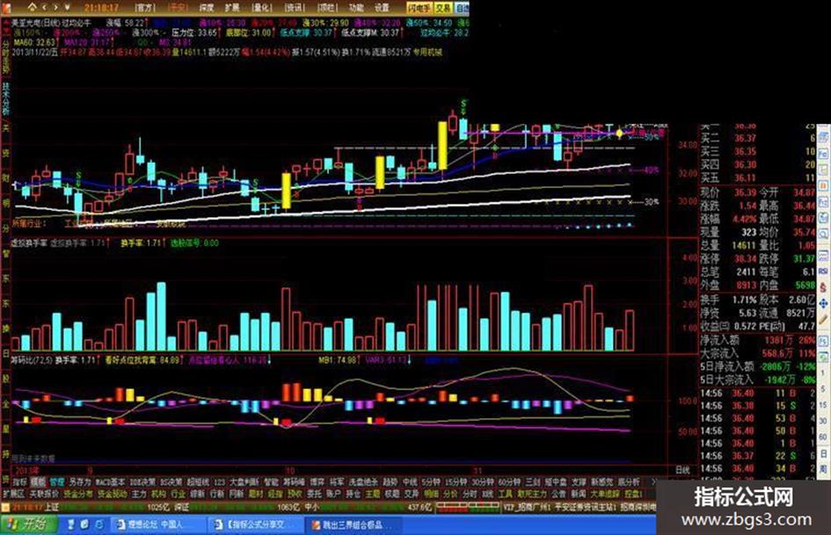The height and width of the screenshot is (535, 831).
Task: Select the 周 weekly period in right toolbar
Action: [823, 468]
